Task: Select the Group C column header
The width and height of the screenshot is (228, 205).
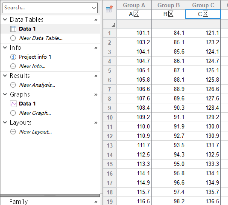Action: [203, 5]
